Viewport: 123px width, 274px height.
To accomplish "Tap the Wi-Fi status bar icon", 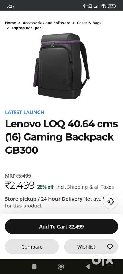I will pyautogui.click(x=104, y=6).
